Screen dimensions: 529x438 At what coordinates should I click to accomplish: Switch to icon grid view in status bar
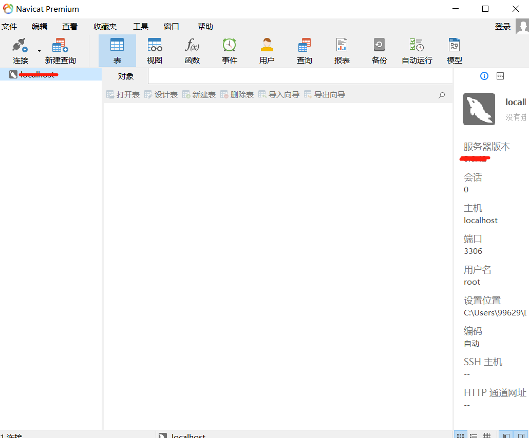[x=460, y=435]
